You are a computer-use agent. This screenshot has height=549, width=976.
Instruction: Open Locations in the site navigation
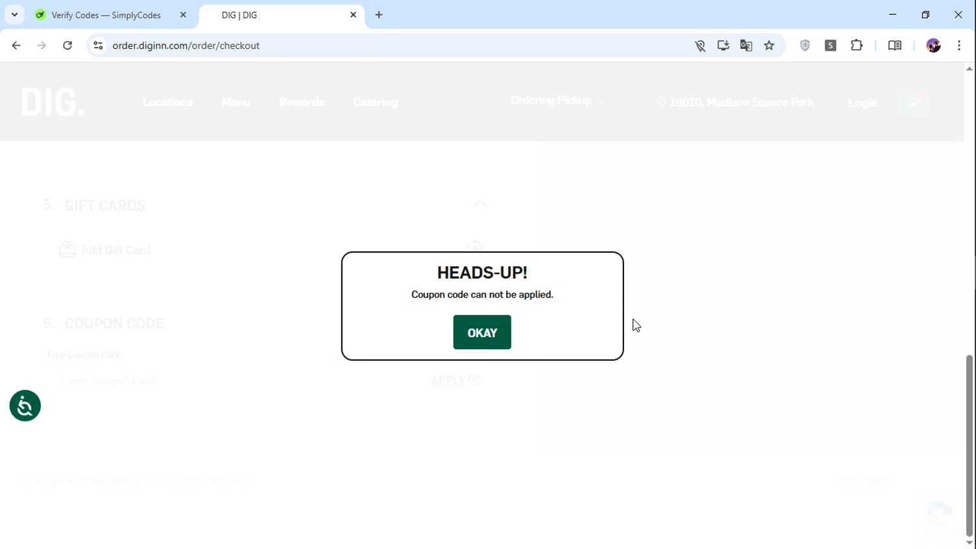click(x=168, y=102)
